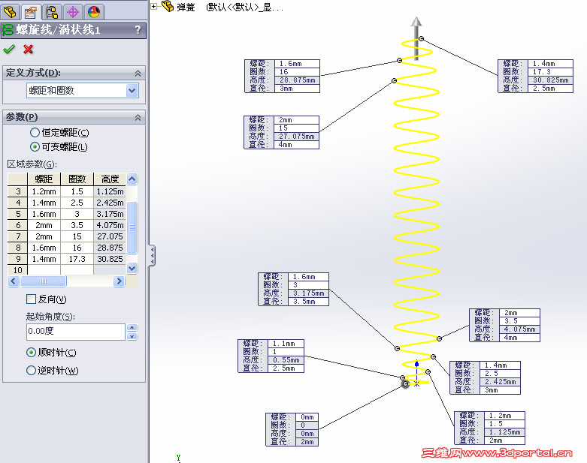587x463 pixels.
Task: Click revolutions 16 in callout box
Action: pyautogui.click(x=297, y=72)
